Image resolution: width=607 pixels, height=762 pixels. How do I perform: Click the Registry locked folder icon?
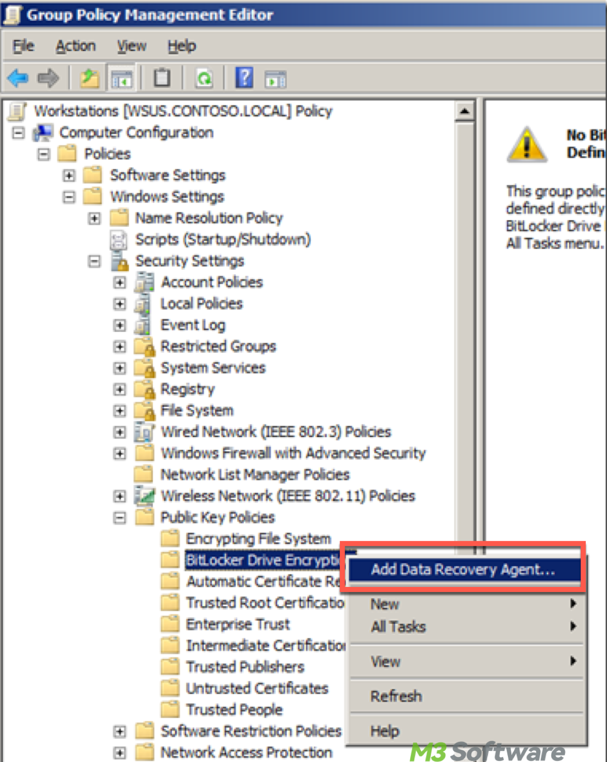click(x=144, y=390)
